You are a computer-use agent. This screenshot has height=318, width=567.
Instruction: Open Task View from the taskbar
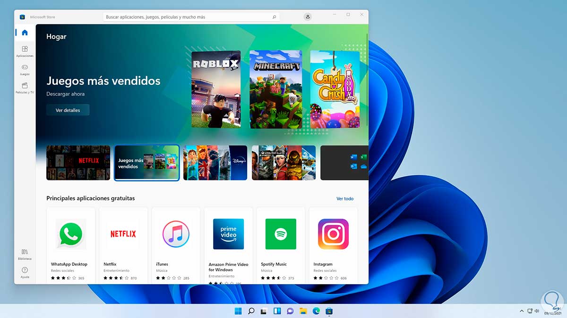[x=264, y=311]
